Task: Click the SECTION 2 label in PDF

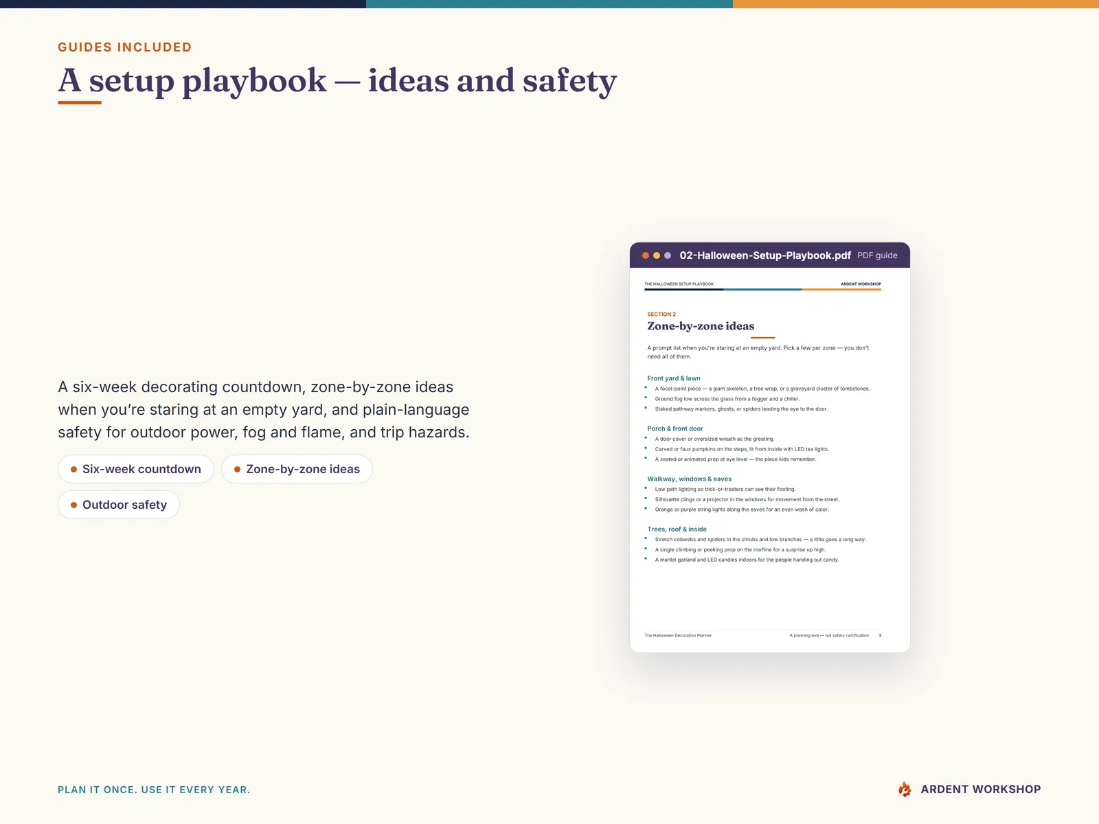Action: 661,314
